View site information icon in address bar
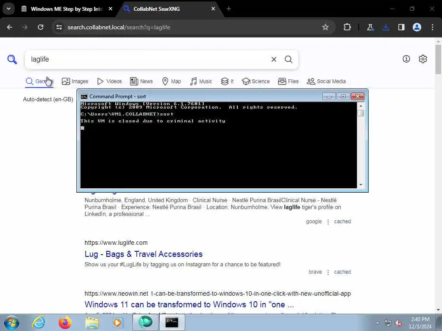 tap(59, 27)
